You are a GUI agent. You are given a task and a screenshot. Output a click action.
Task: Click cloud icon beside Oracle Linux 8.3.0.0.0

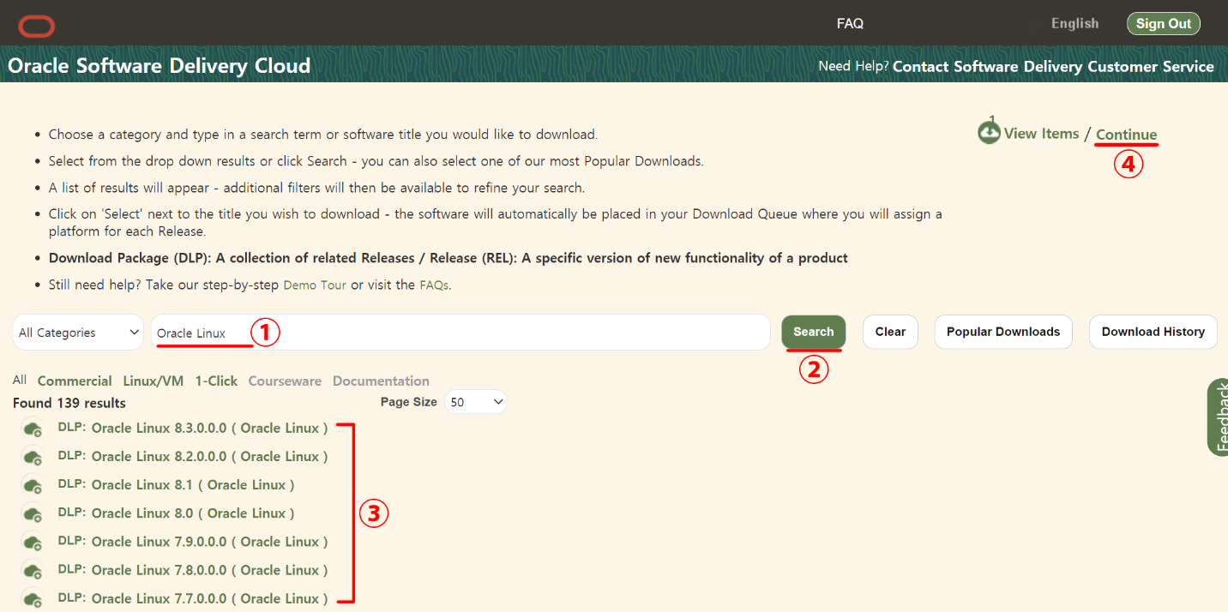click(33, 429)
